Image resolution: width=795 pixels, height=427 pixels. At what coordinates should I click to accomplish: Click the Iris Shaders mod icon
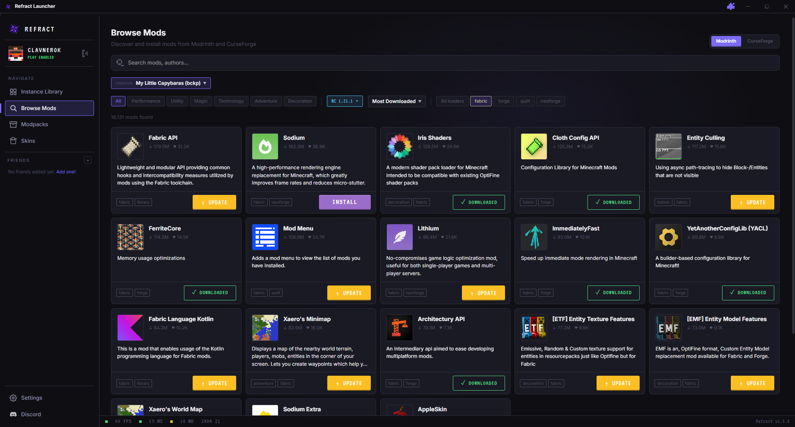[400, 146]
